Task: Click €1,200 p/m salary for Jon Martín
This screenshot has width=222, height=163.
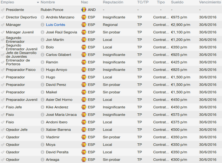Action: (x=180, y=40)
